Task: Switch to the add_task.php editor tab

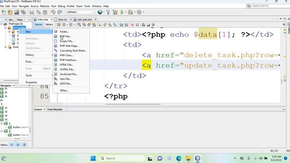Action: [84, 19]
